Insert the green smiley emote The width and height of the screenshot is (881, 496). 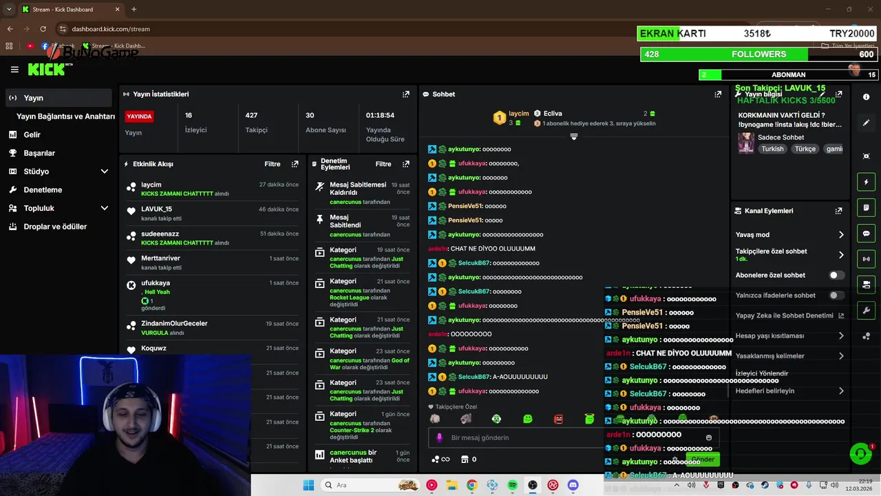[x=528, y=419]
